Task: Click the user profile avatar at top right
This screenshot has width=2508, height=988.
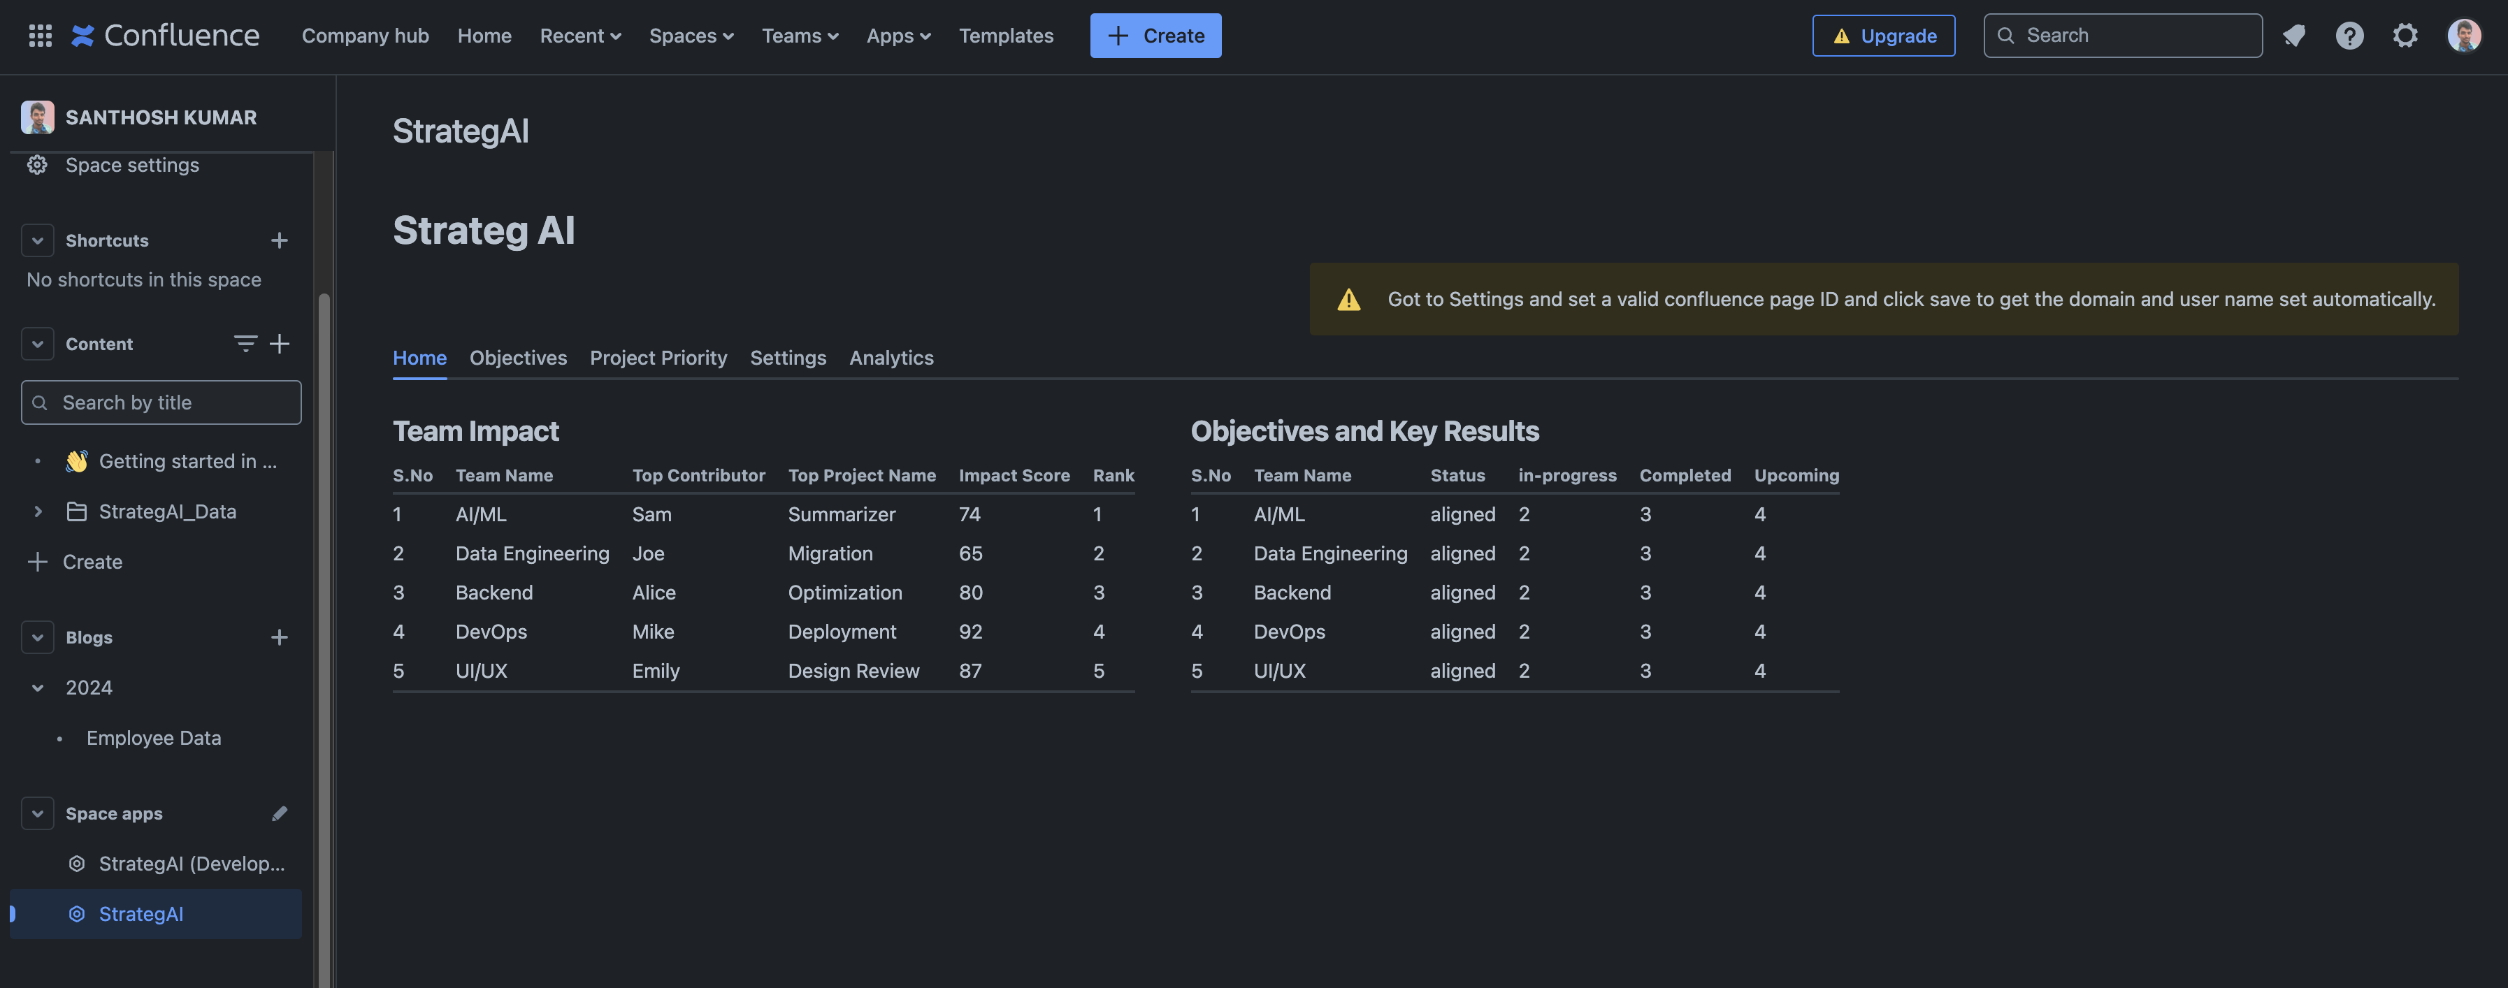Action: click(x=2463, y=36)
